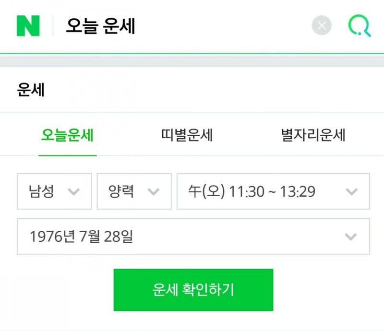384x331 pixels.
Task: Click the 운세 확인하기 button
Action: coord(193,290)
